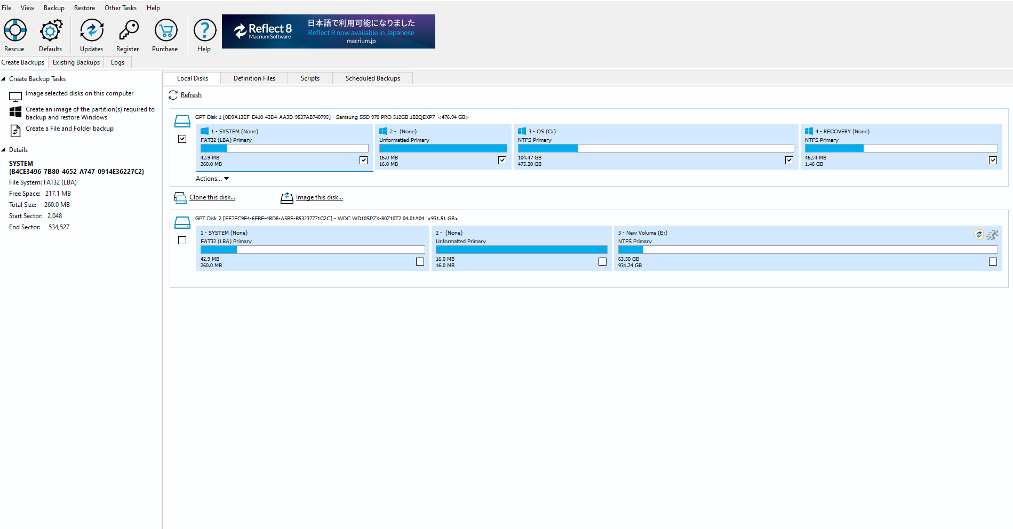The image size is (1013, 529).
Task: Click the running figure icon on New Volume (E:)
Action: tap(992, 235)
